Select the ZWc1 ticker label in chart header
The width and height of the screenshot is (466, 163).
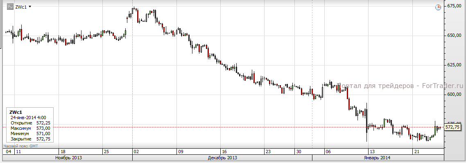21,7
